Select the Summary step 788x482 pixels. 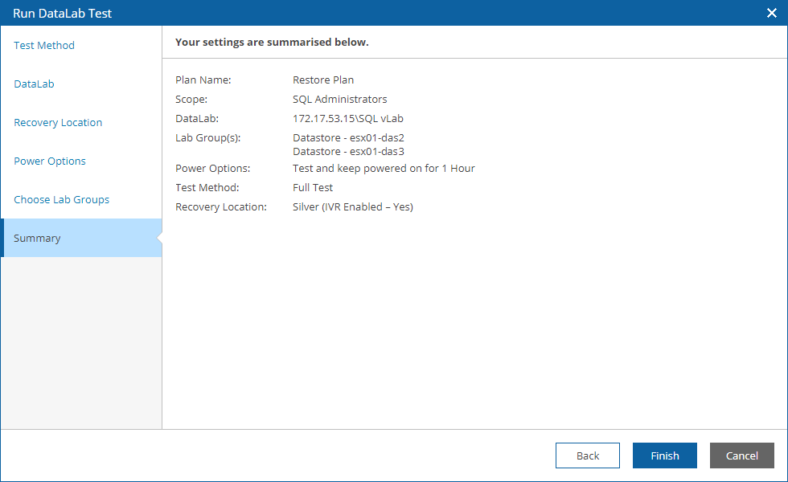81,238
